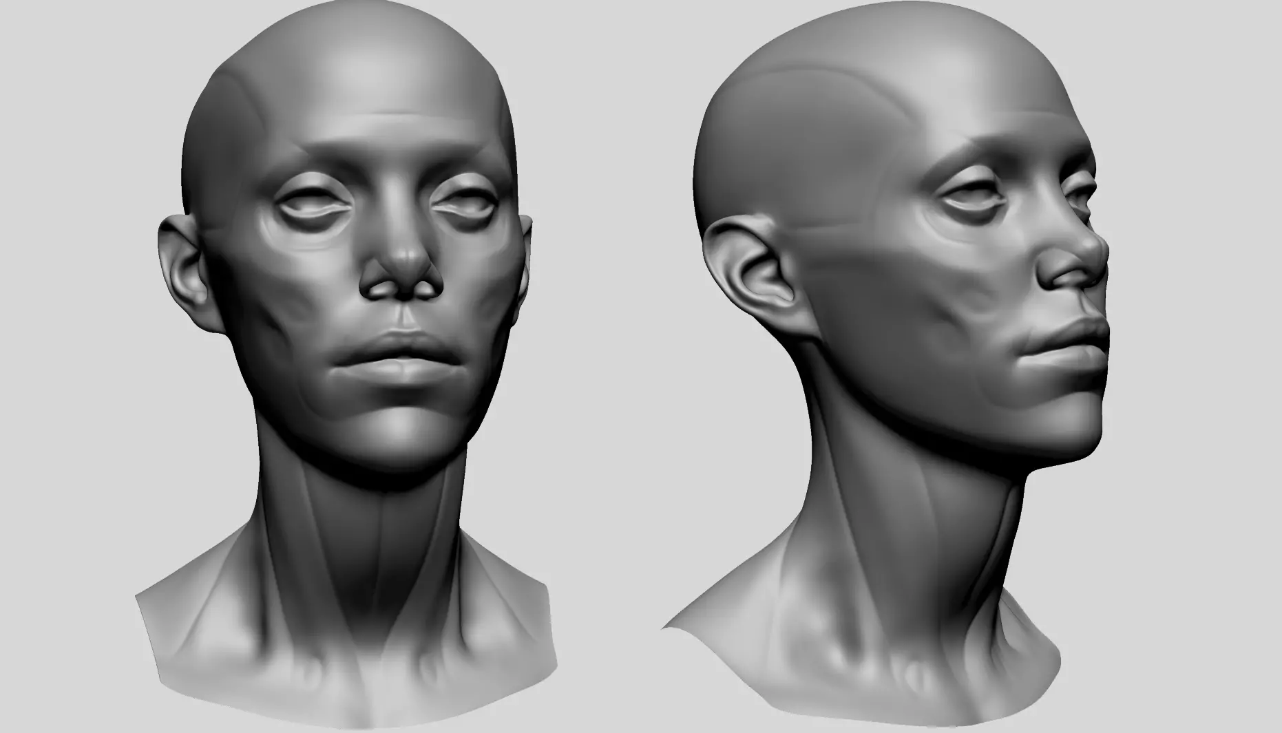Select the front-facing head sculpt render
This screenshot has height=733, width=1282.
[x=346, y=365]
